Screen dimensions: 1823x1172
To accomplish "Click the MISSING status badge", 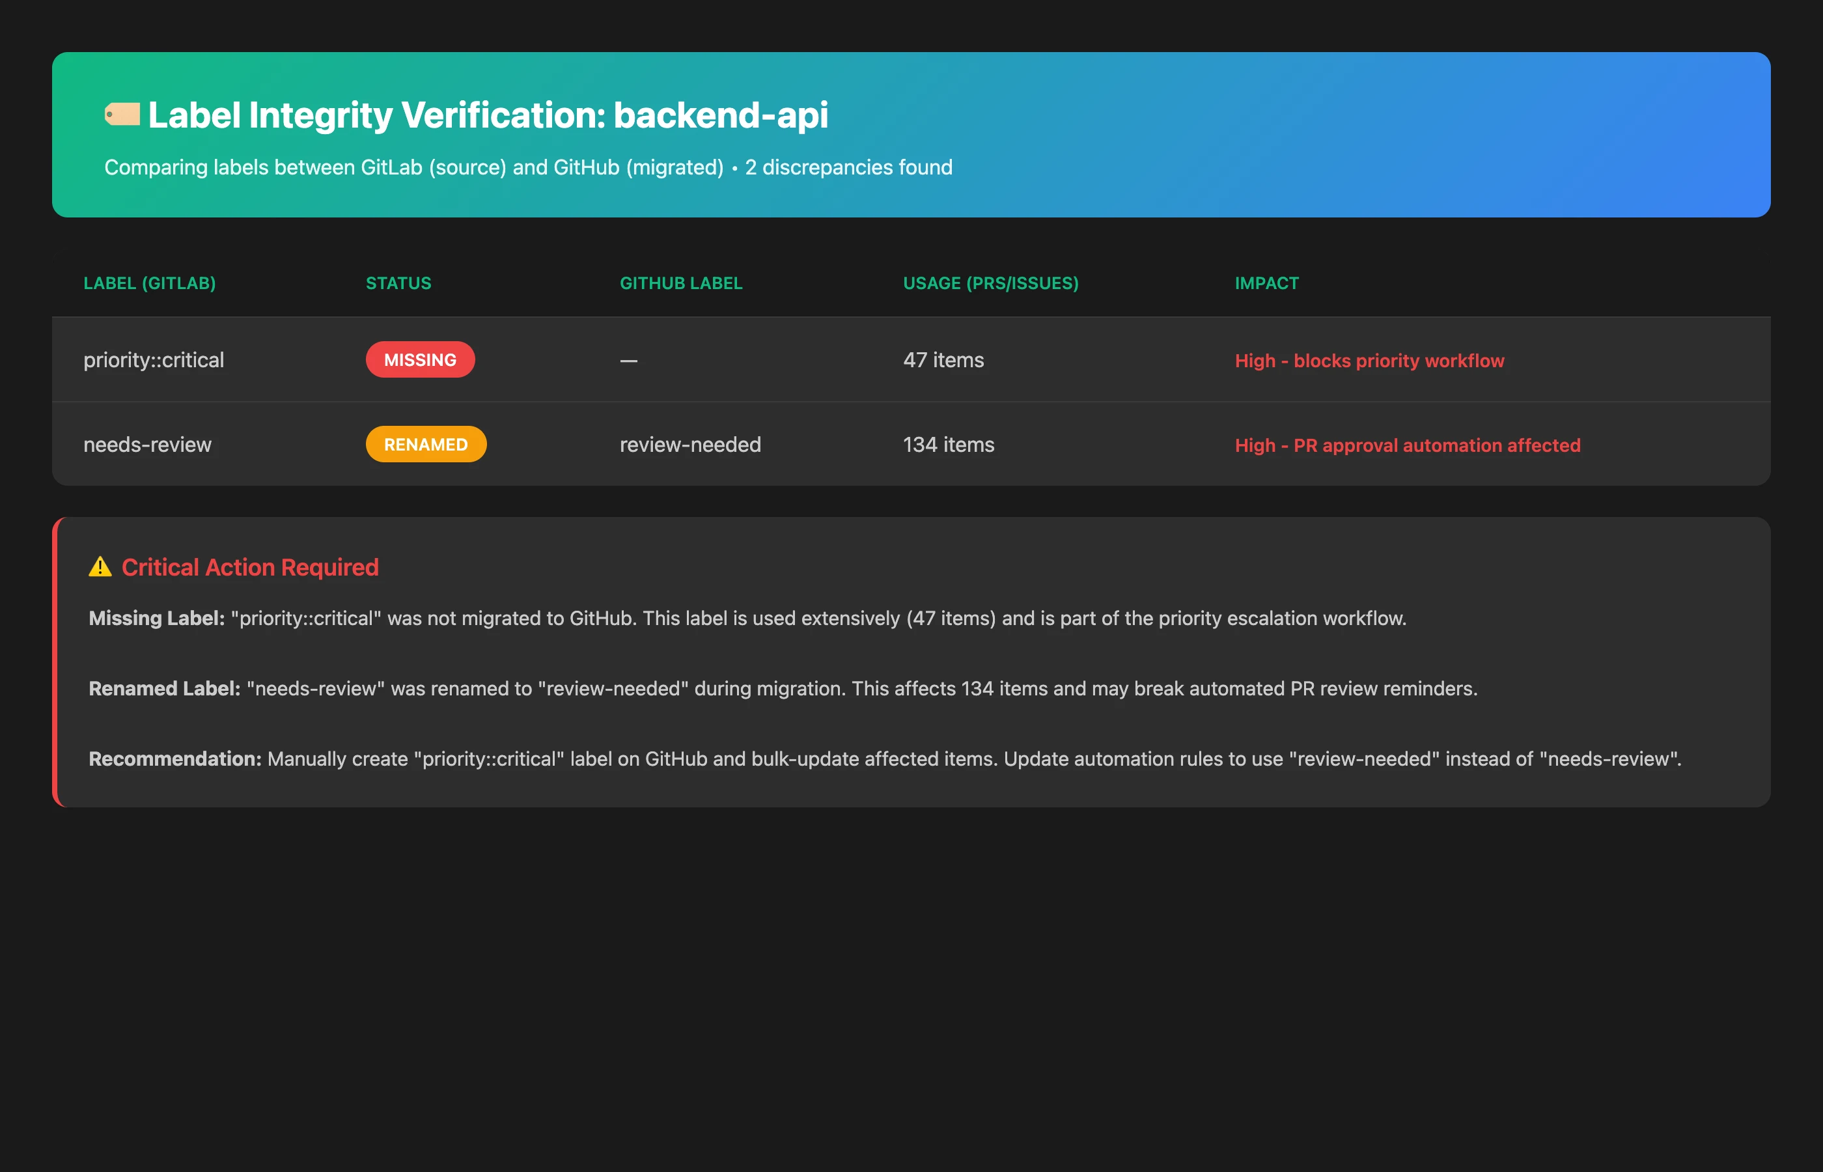I will coord(420,360).
